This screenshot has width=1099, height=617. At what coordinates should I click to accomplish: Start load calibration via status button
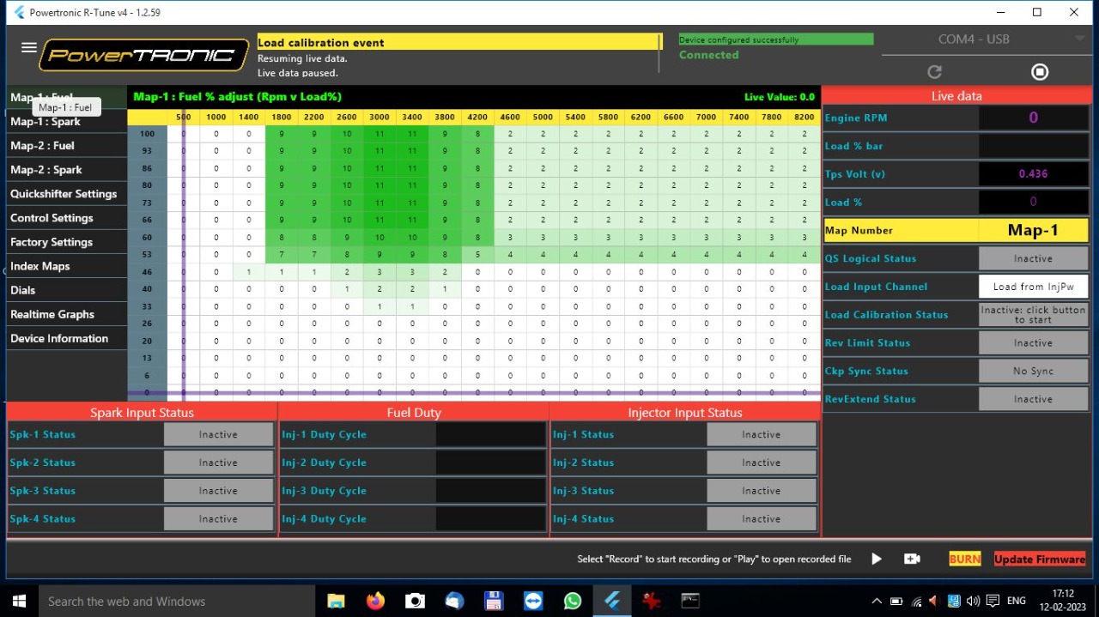tap(1033, 315)
